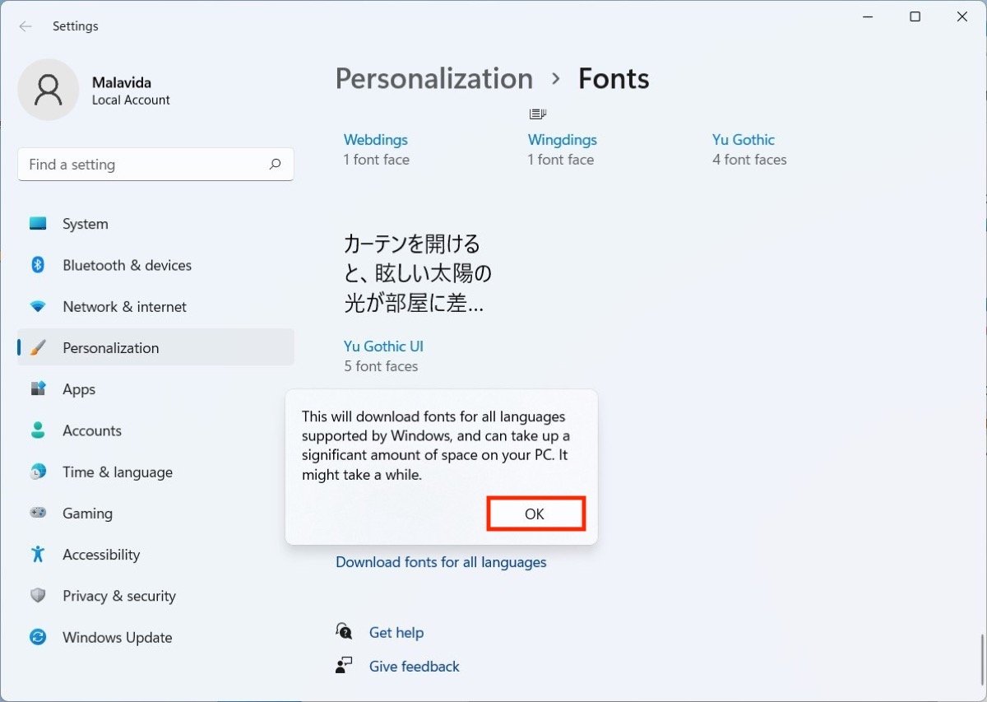Open System settings

[x=155, y=224]
